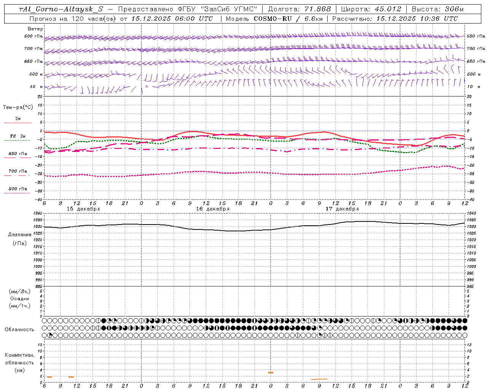Image resolution: width=487 pixels, height=389 pixels.
Task: Click the Рассчитано: 15.12.2025 10:36 UTC text
Action: coord(395,19)
